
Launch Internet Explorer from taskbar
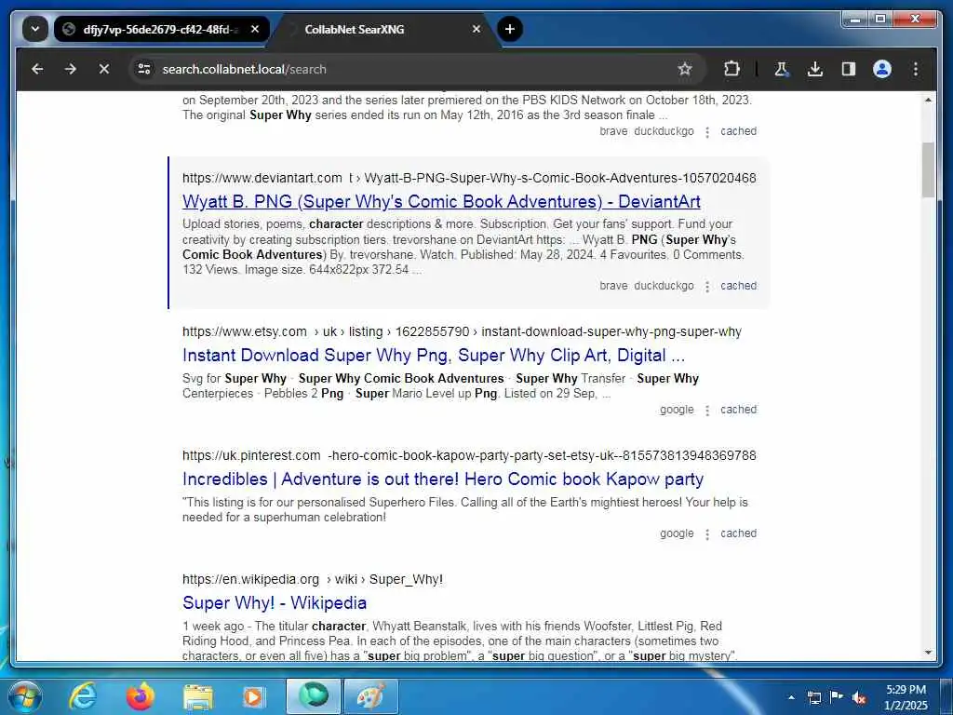pyautogui.click(x=83, y=696)
